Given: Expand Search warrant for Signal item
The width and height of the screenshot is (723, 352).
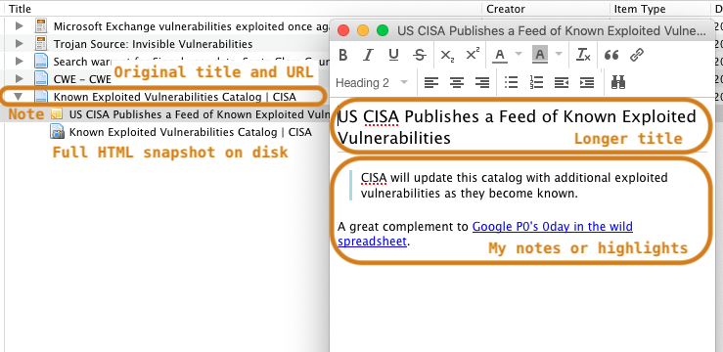Looking at the screenshot, I should point(19,62).
